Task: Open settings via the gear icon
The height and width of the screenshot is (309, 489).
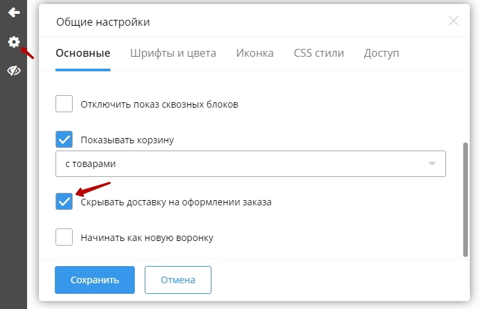Action: click(x=13, y=42)
